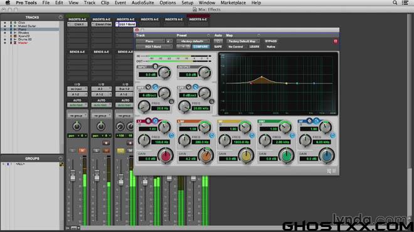Open the Piano track selector dropdown
The image size is (414, 232).
tap(150, 41)
